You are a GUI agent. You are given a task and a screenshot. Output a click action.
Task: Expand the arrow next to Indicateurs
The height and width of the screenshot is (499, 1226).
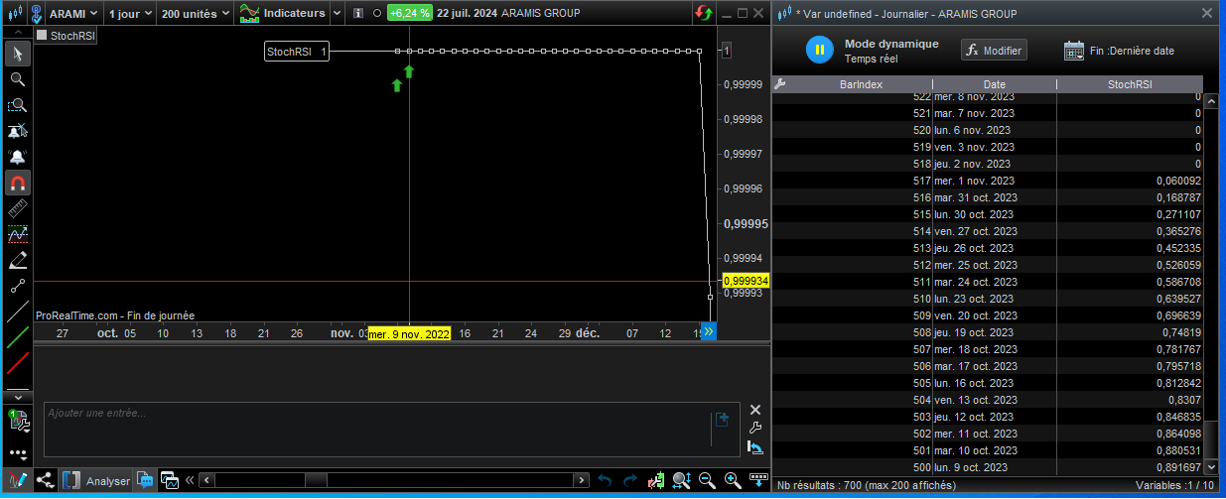pyautogui.click(x=336, y=14)
